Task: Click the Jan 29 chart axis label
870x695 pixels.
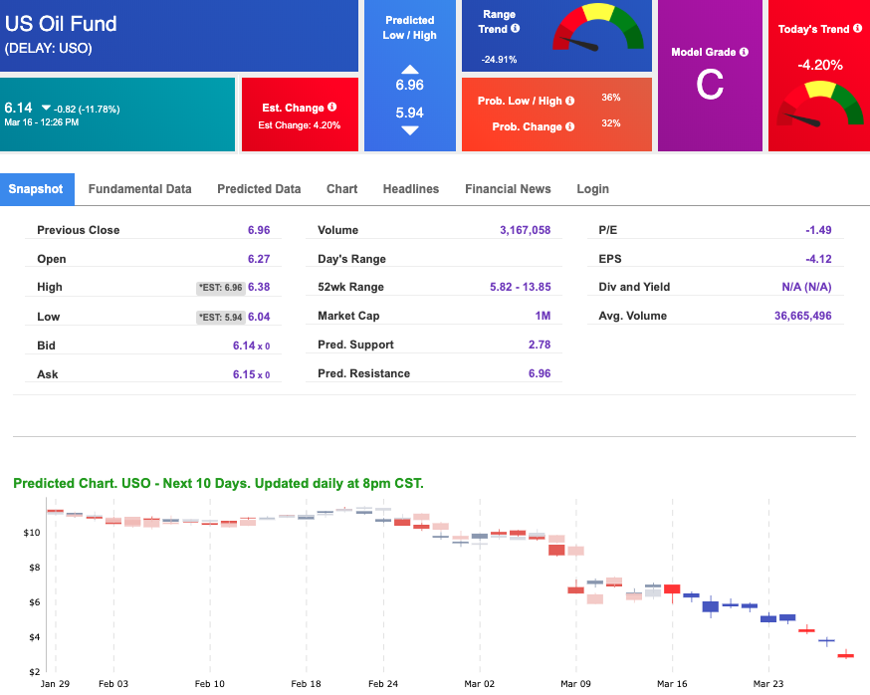Action: coord(55,683)
